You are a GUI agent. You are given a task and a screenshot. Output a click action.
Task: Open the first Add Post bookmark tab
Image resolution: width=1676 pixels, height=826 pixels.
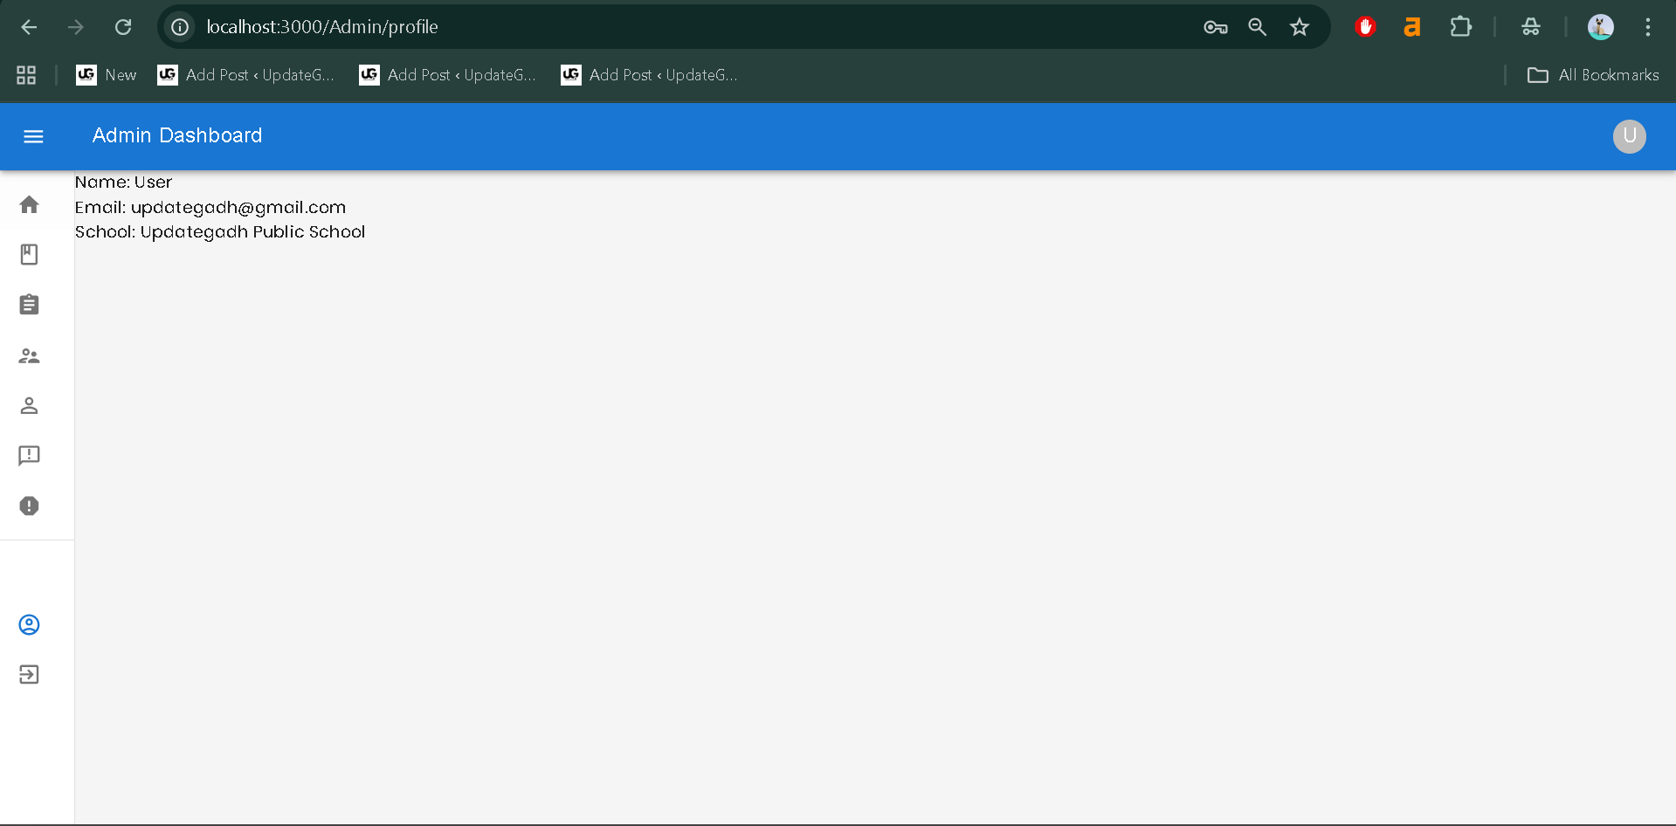(x=246, y=75)
